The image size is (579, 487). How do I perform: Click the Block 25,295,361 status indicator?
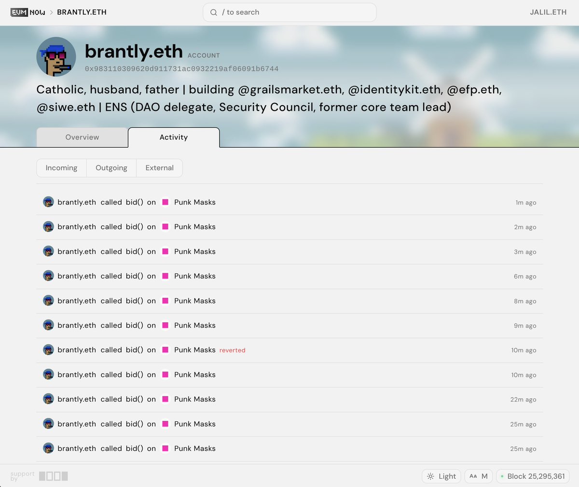[533, 476]
